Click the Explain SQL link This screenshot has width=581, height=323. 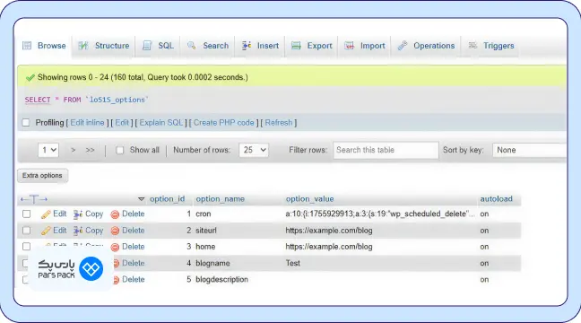(x=161, y=123)
